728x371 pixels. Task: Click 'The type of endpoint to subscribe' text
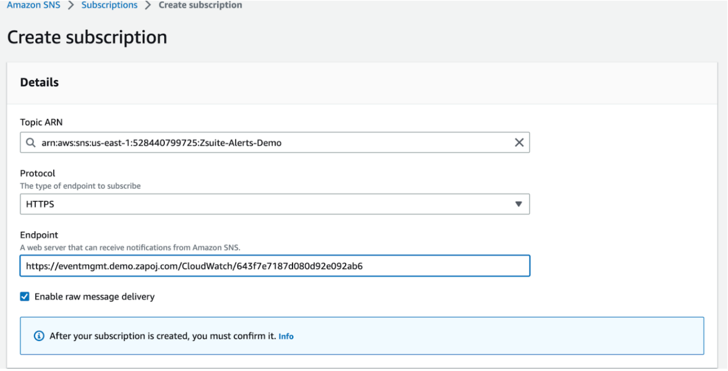click(80, 186)
